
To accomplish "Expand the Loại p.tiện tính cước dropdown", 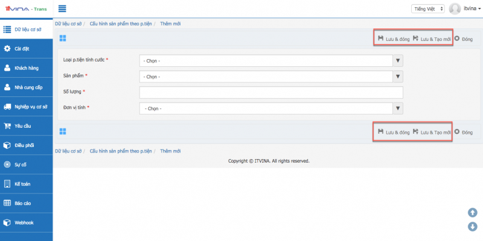I will 270,60.
